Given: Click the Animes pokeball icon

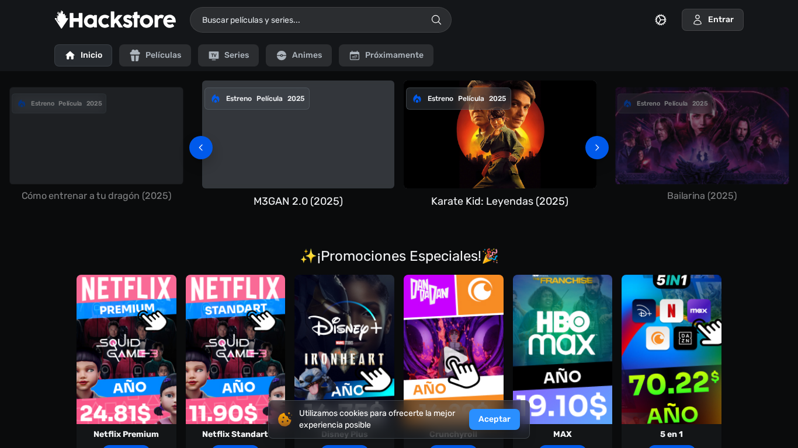Looking at the screenshot, I should [x=282, y=55].
